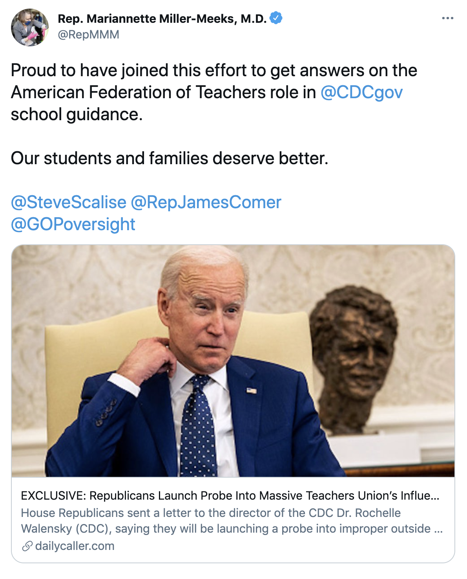Viewport: 467px width, 579px height.
Task: Click the round profile avatar photo
Action: click(x=30, y=27)
